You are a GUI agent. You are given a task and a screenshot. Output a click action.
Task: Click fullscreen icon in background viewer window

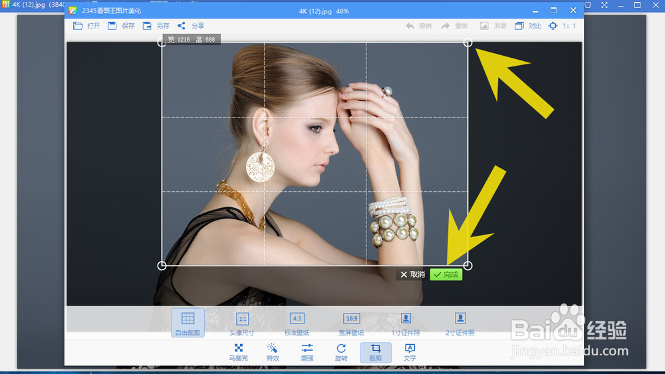point(604,5)
